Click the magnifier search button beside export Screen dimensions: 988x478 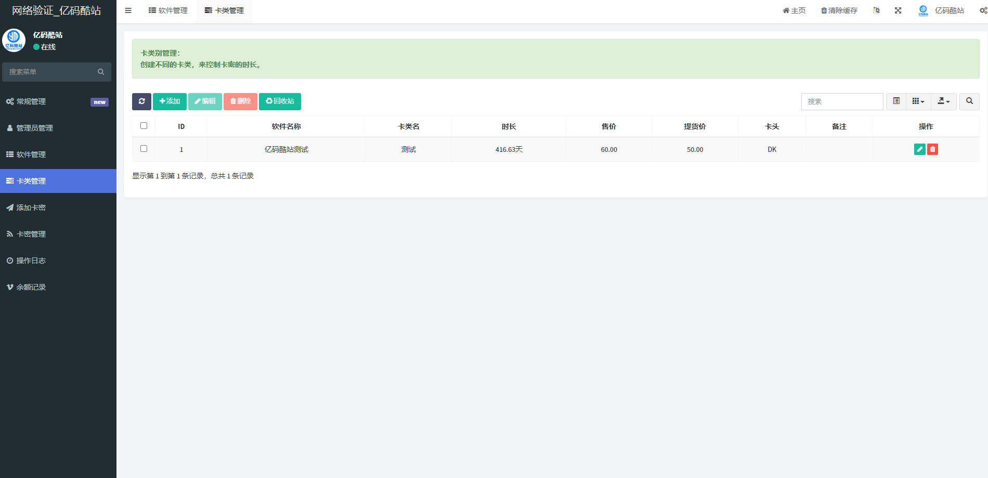[969, 101]
